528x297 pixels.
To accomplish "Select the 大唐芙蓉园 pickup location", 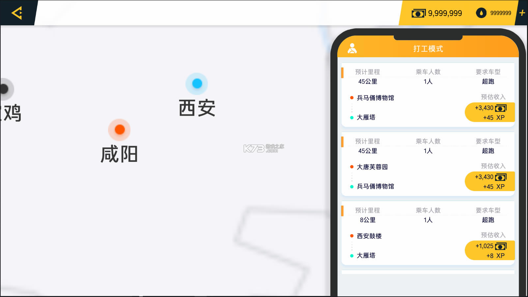I will click(x=372, y=167).
